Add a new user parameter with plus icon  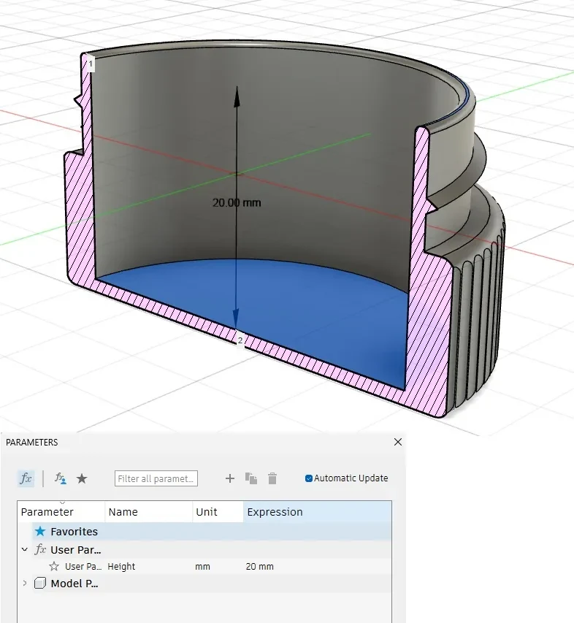(229, 478)
